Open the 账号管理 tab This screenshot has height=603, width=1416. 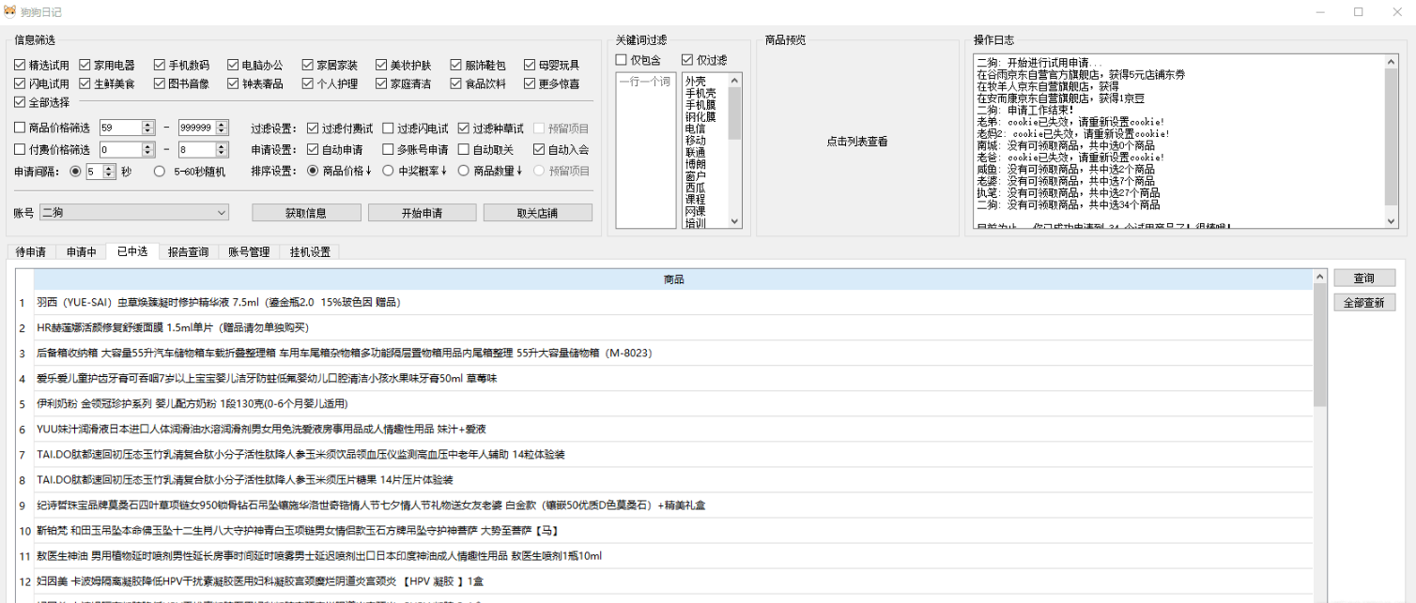pos(249,251)
